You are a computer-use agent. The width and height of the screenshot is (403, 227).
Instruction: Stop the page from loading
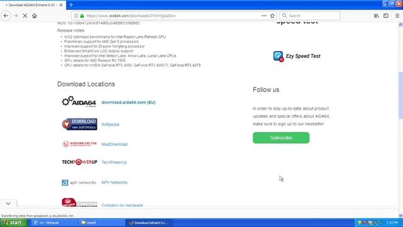25,16
